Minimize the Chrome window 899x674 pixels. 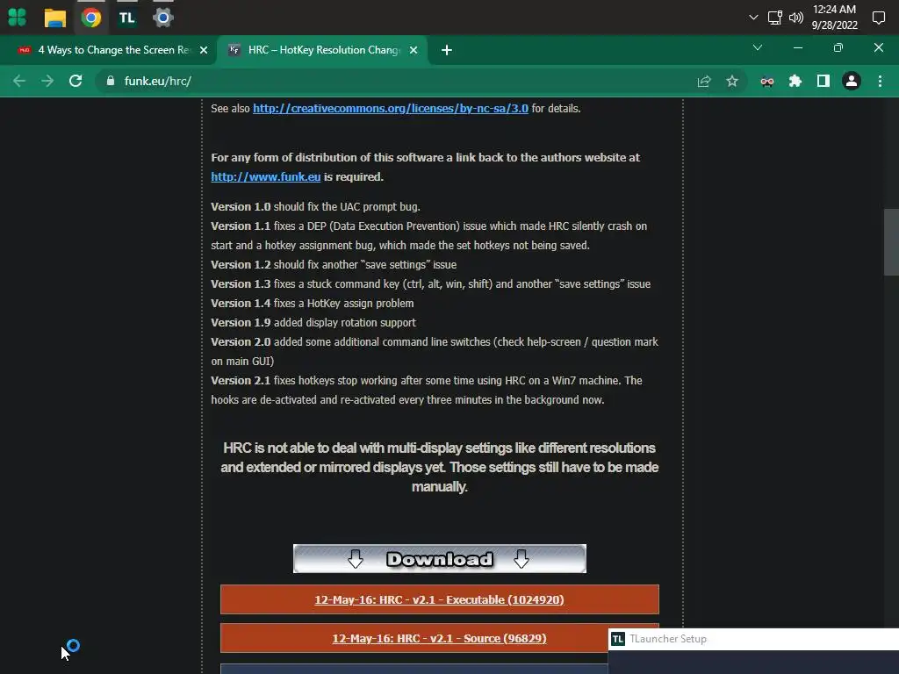[797, 47]
